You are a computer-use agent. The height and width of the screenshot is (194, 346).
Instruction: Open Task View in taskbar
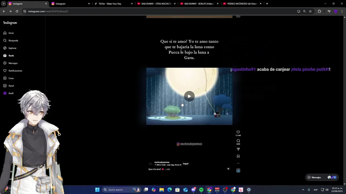(x=146, y=190)
